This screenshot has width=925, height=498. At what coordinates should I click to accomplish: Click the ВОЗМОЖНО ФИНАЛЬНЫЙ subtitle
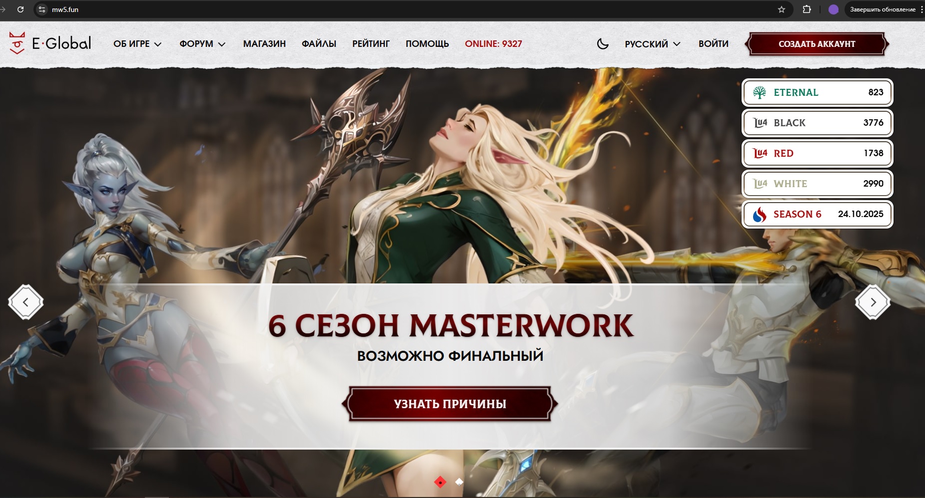click(x=450, y=356)
